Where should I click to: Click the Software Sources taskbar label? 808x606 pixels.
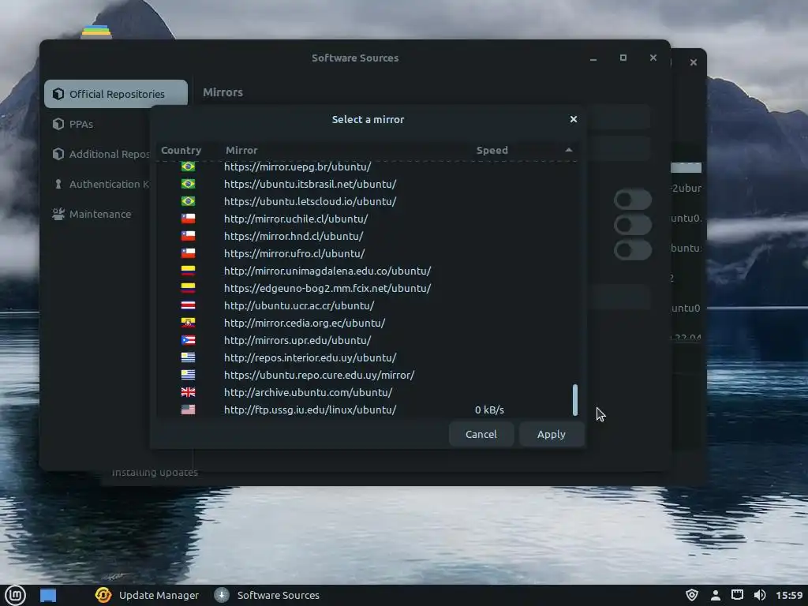point(279,595)
